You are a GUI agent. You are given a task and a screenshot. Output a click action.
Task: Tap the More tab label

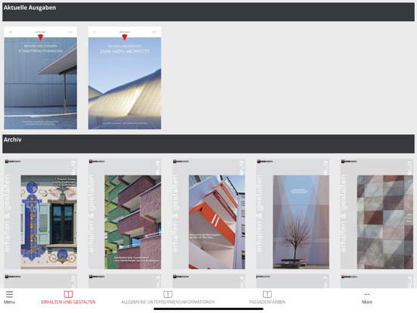(366, 302)
